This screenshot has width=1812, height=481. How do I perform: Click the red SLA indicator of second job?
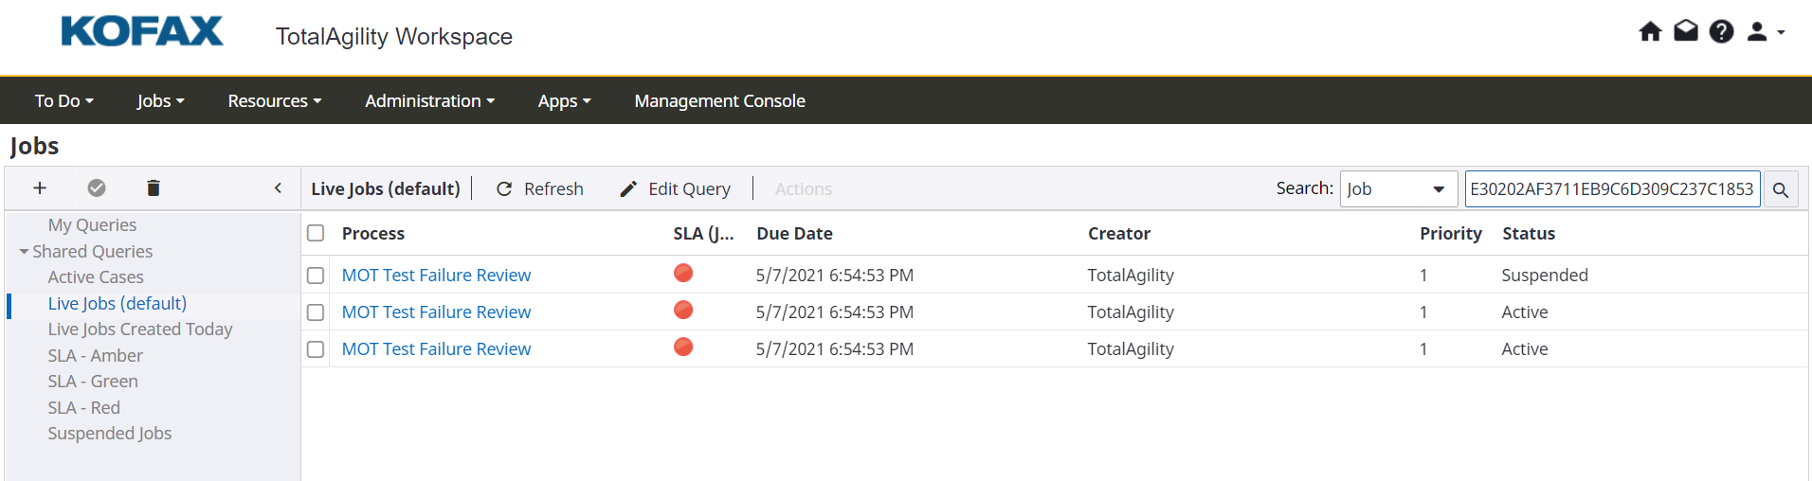683,311
